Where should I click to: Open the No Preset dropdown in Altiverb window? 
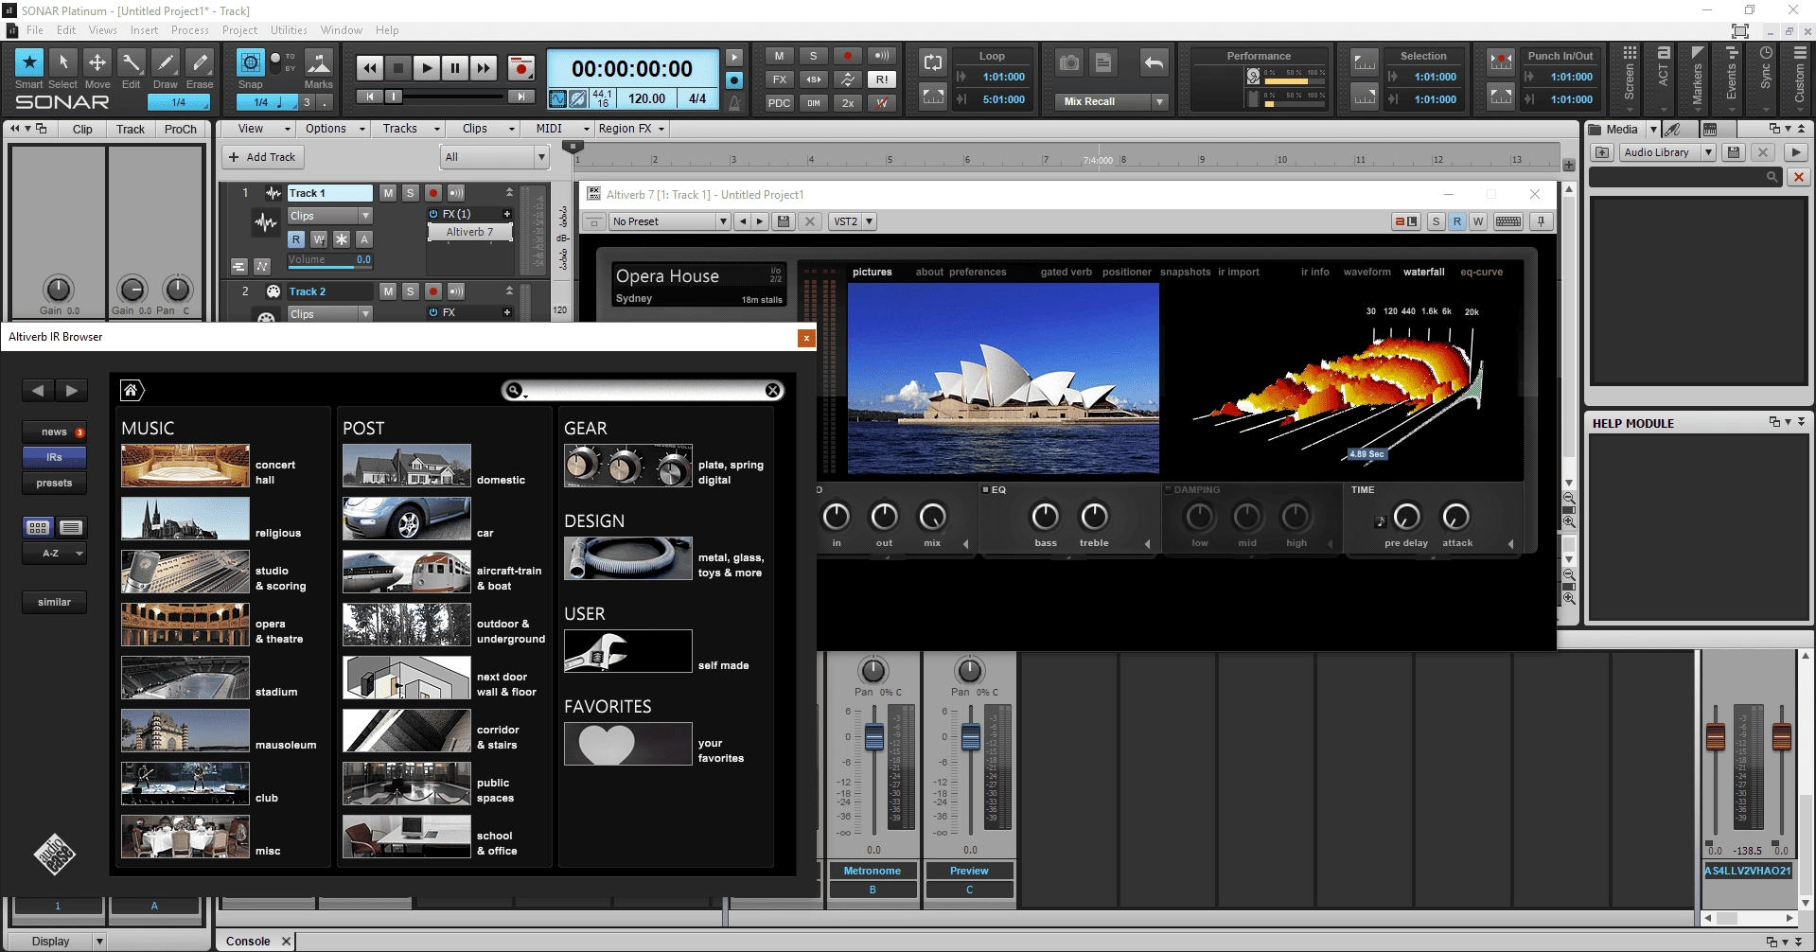670,221
